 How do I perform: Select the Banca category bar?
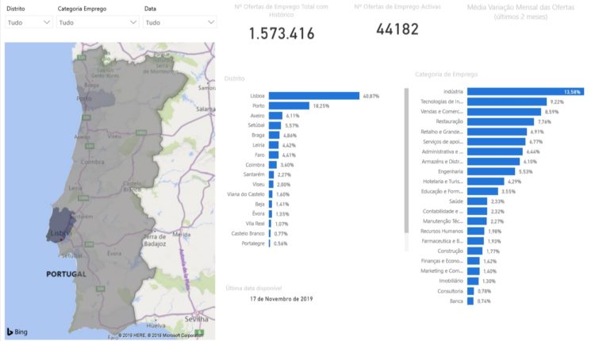470,301
